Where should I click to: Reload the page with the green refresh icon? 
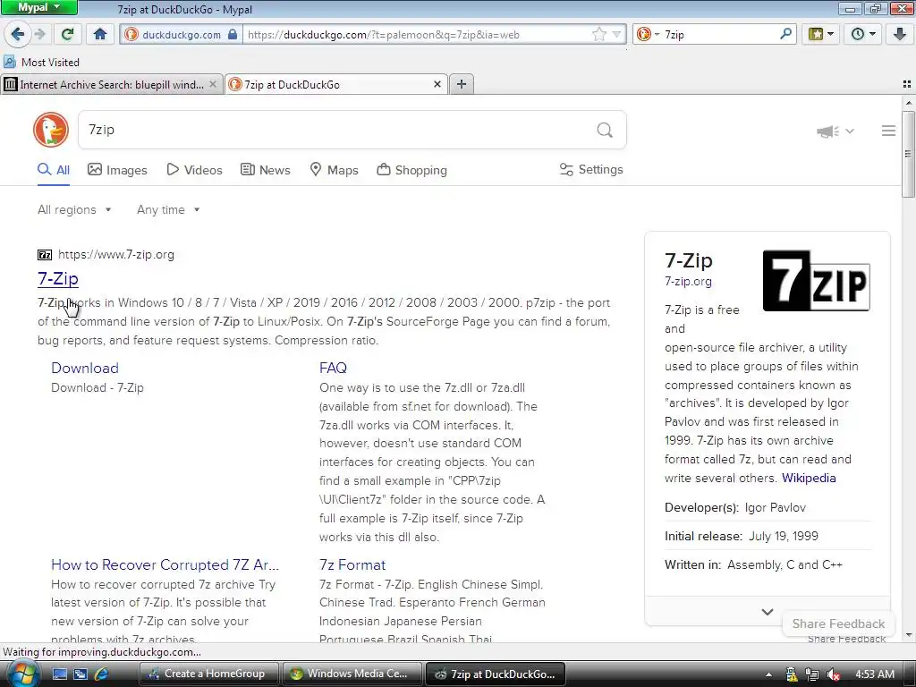pos(68,34)
